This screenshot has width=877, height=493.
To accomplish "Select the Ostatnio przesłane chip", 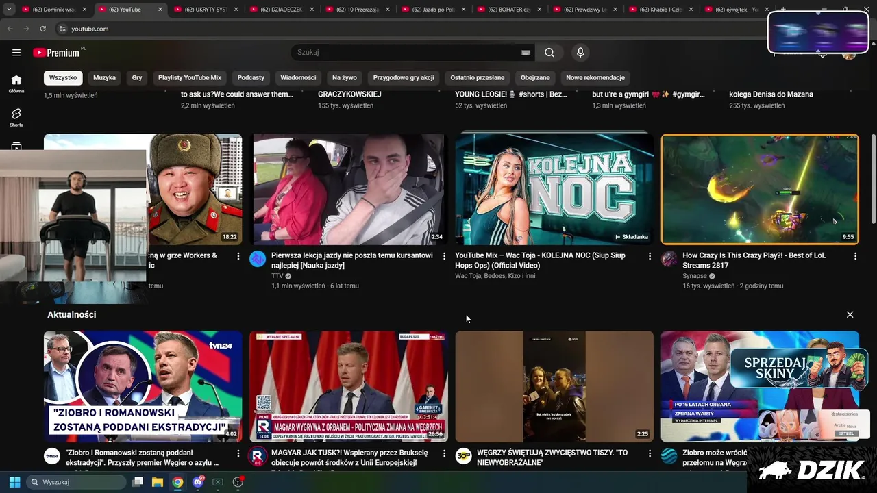I will click(477, 77).
